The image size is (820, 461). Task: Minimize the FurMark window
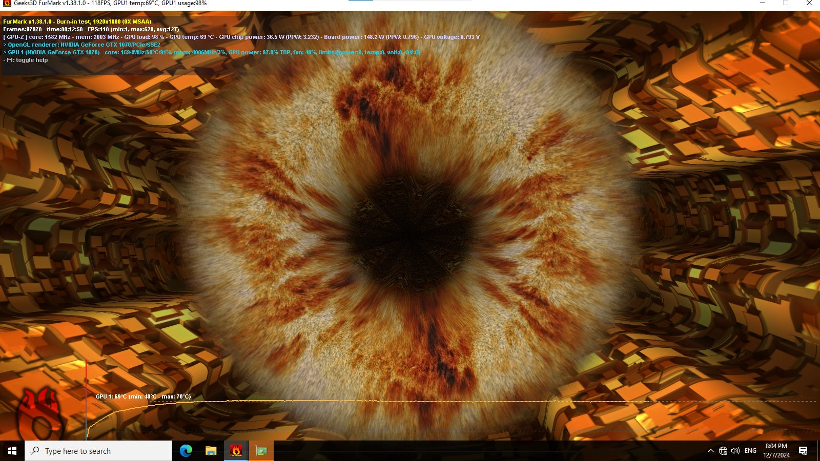[x=763, y=3]
